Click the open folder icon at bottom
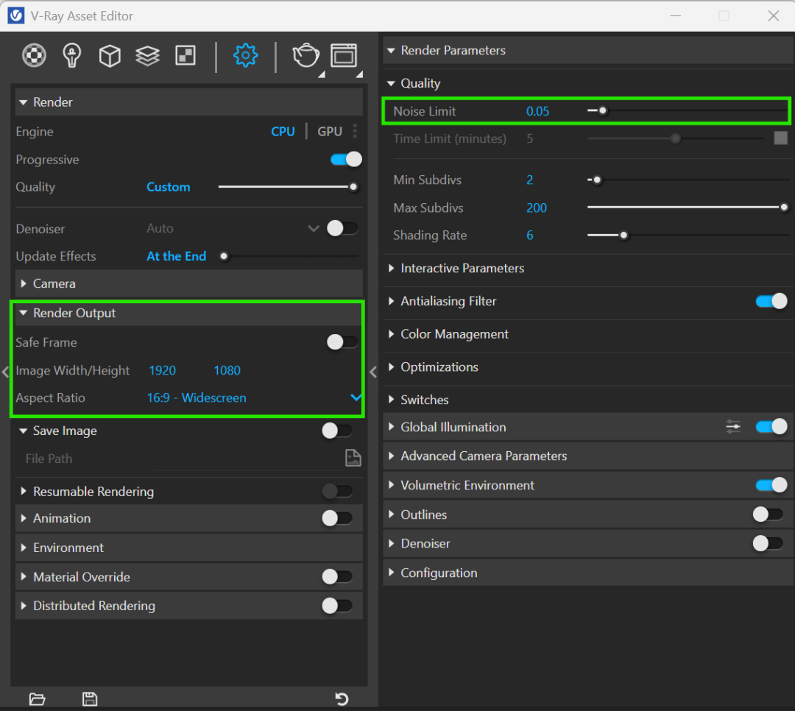 click(x=37, y=698)
